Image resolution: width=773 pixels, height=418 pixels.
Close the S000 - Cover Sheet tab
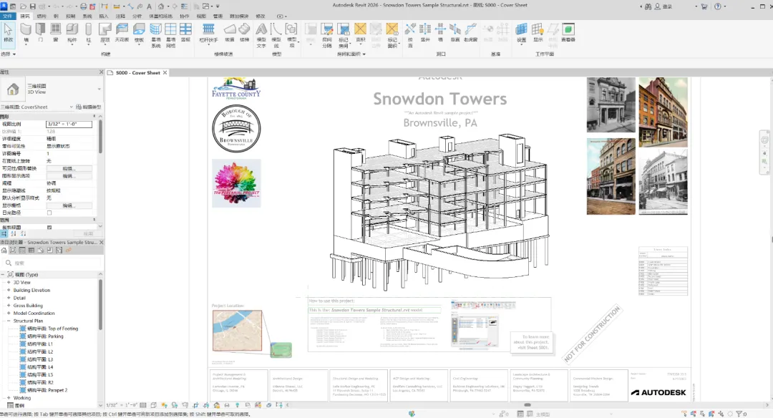click(x=165, y=72)
